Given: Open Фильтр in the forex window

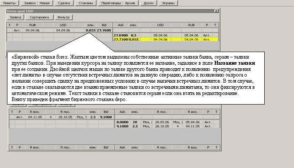Looking at the screenshot, I should point(63,17).
